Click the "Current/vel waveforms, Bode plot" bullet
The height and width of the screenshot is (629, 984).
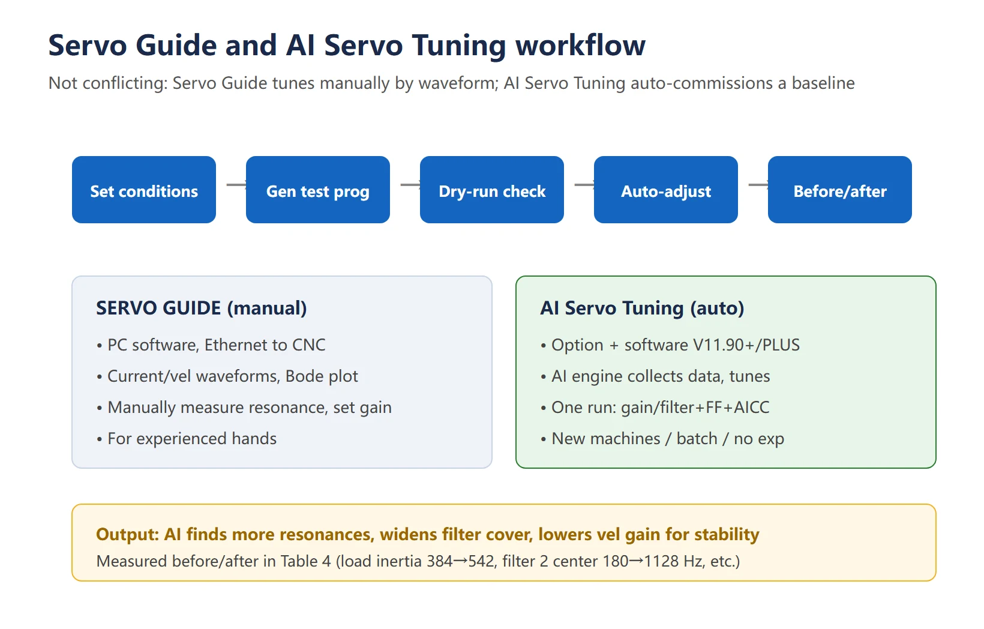(x=227, y=376)
